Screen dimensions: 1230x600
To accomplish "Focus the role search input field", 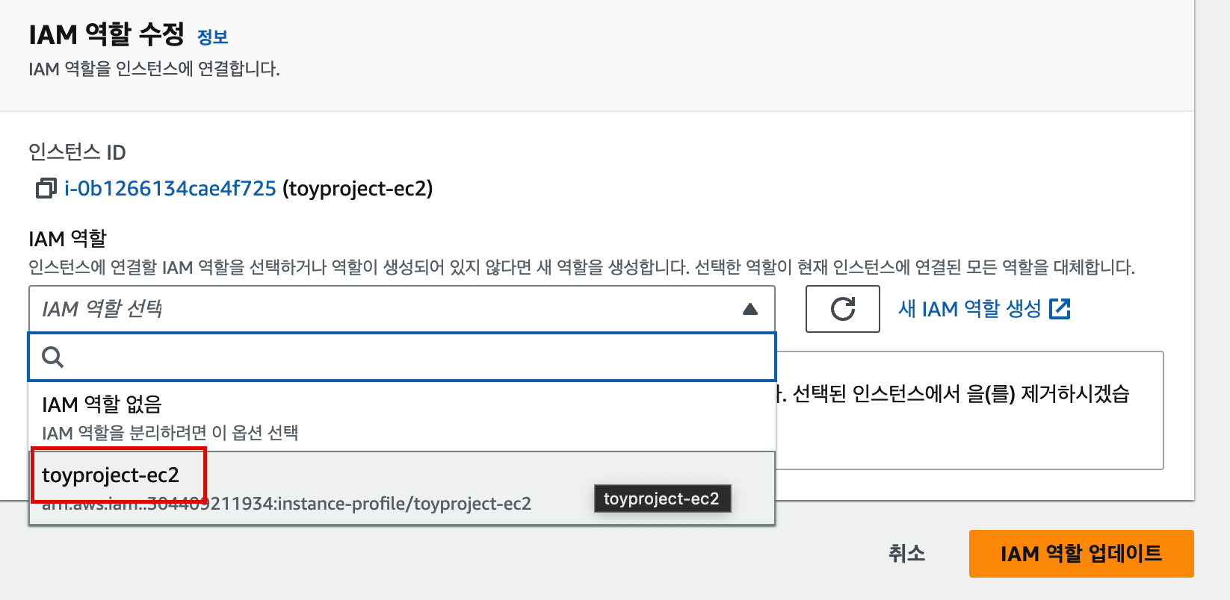I will coord(402,357).
